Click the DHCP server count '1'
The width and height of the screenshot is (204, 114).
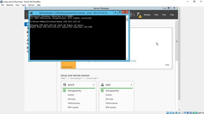click(93, 85)
